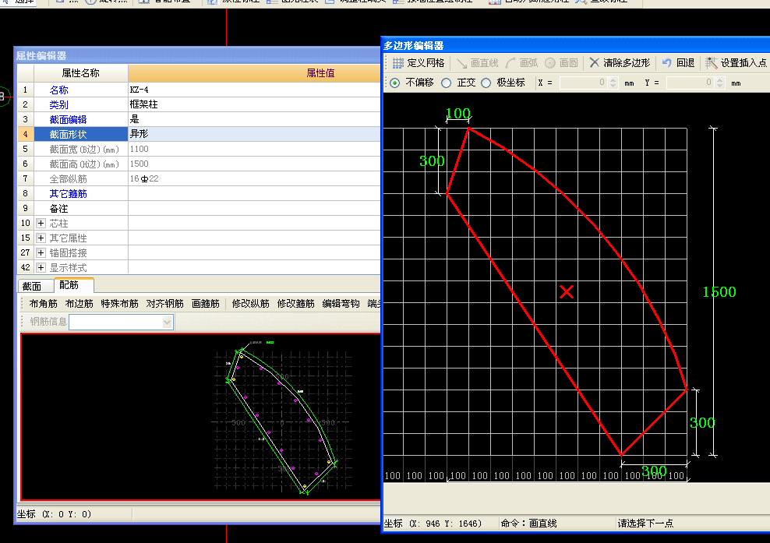Click the 设置插入点 insert point tool
The width and height of the screenshot is (770, 543).
[736, 63]
